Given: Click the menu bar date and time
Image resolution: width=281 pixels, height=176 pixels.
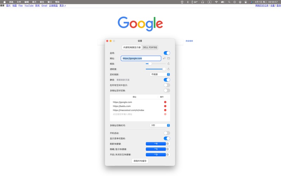Looking at the screenshot, I should pos(266,2).
